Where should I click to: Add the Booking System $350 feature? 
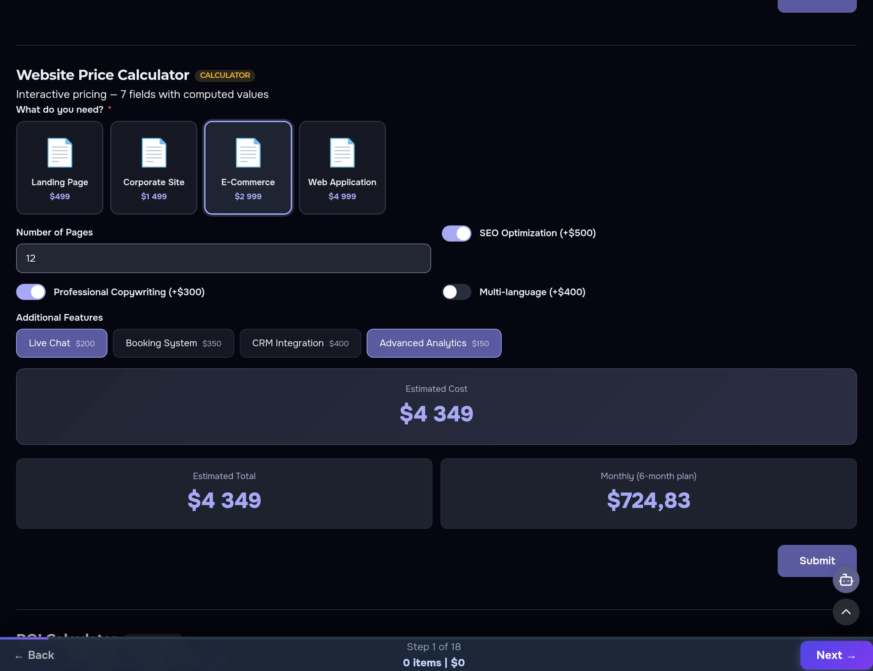[x=173, y=343]
